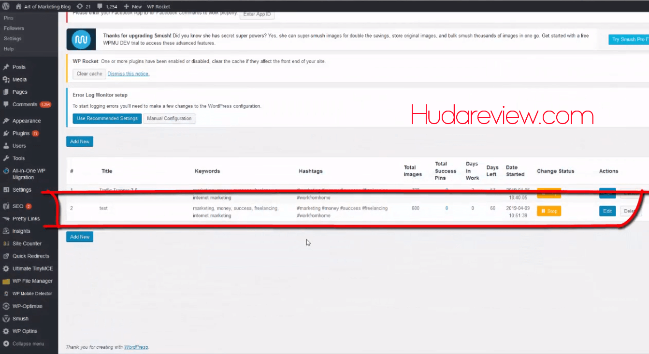This screenshot has height=354, width=649.
Task: Click the Edit button in test row
Action: point(607,211)
